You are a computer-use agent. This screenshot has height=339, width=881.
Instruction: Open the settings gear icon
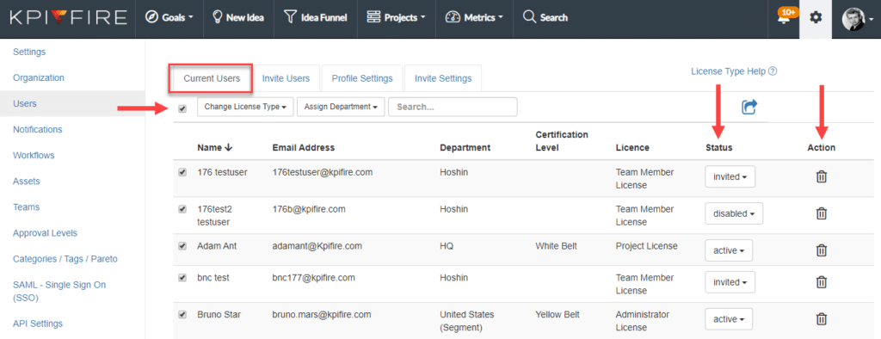[x=816, y=17]
